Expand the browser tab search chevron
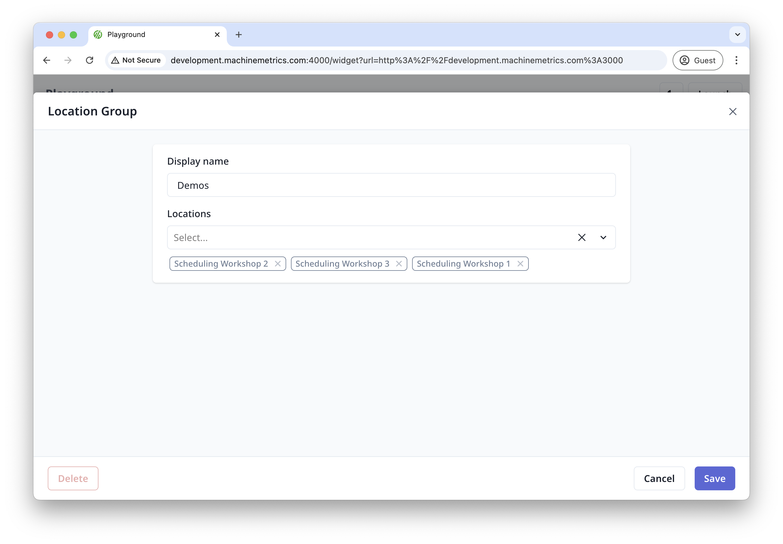The height and width of the screenshot is (544, 783). (737, 34)
